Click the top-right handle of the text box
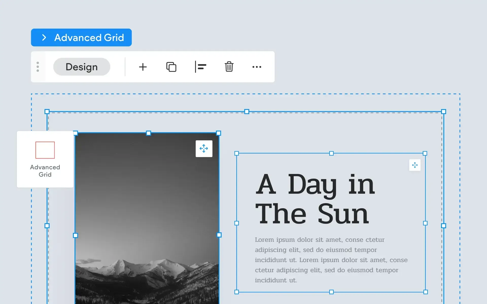This screenshot has height=304, width=487. coord(425,153)
